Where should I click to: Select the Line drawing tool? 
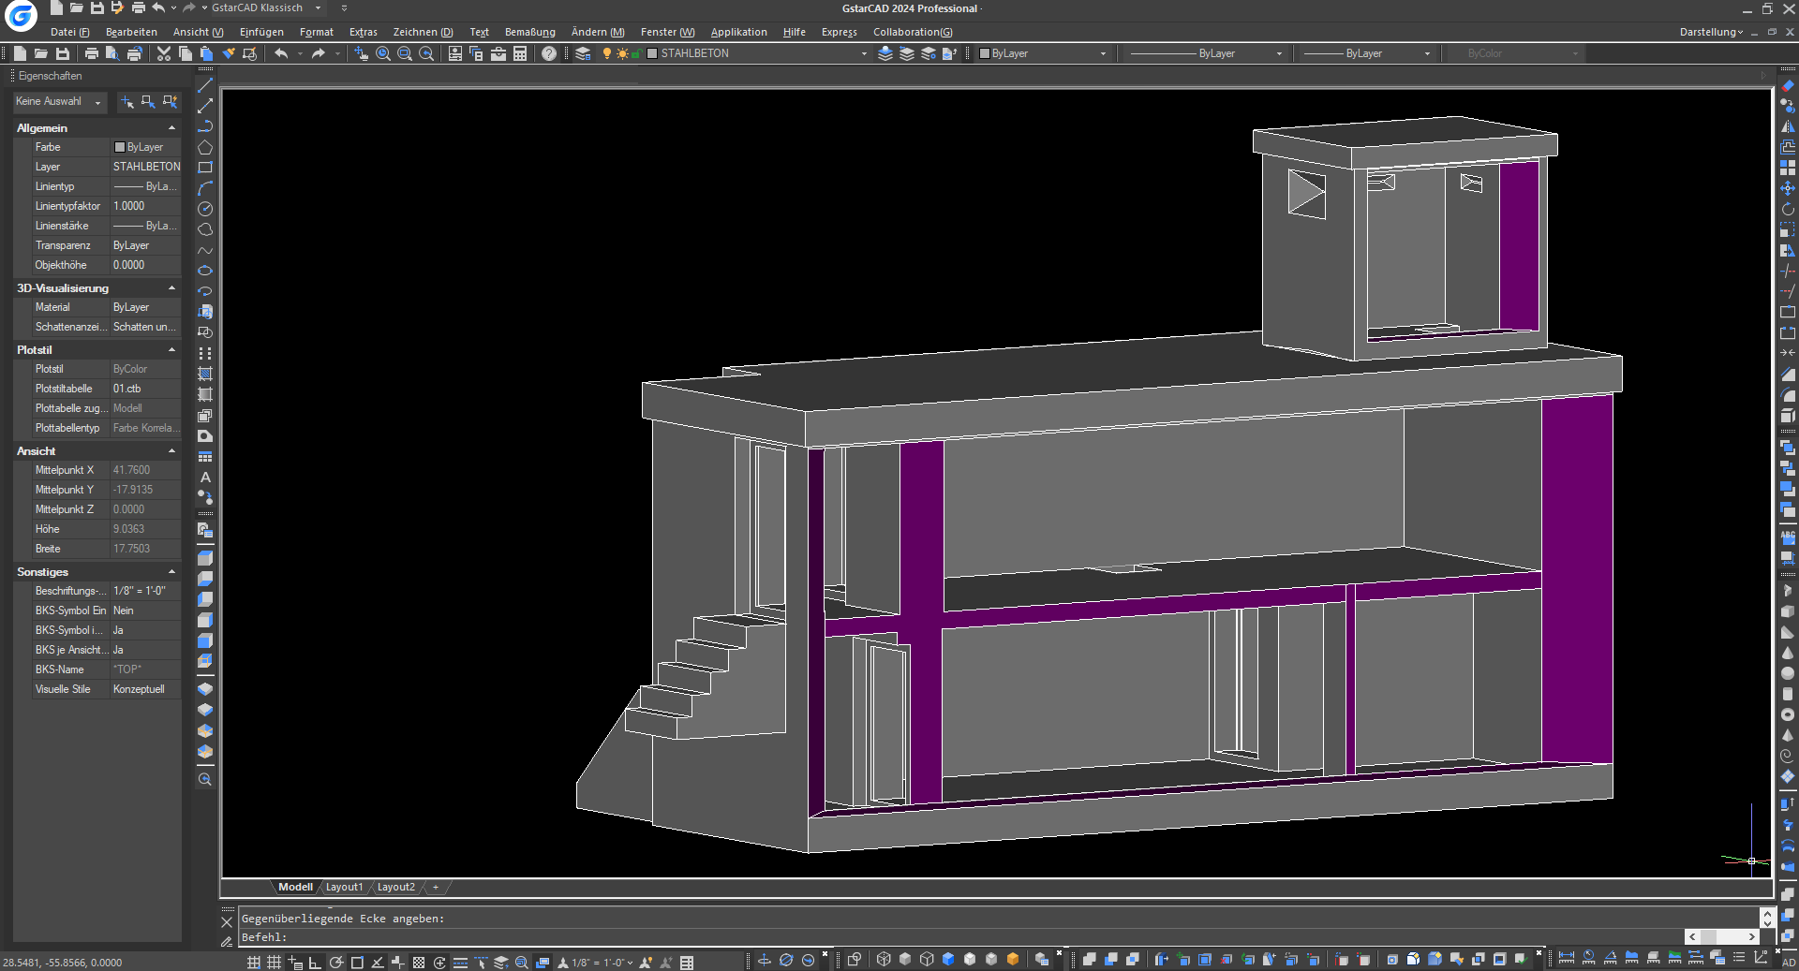205,85
